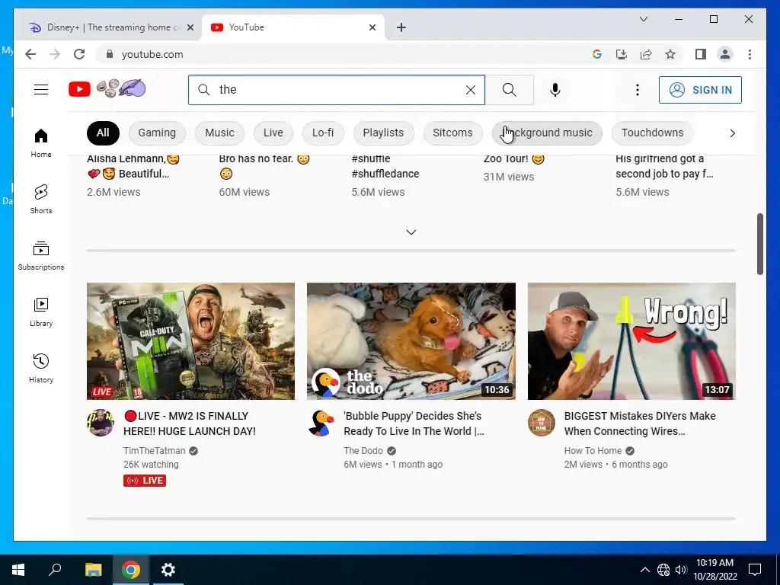Open a new browser tab
The image size is (780, 585).
pos(401,27)
